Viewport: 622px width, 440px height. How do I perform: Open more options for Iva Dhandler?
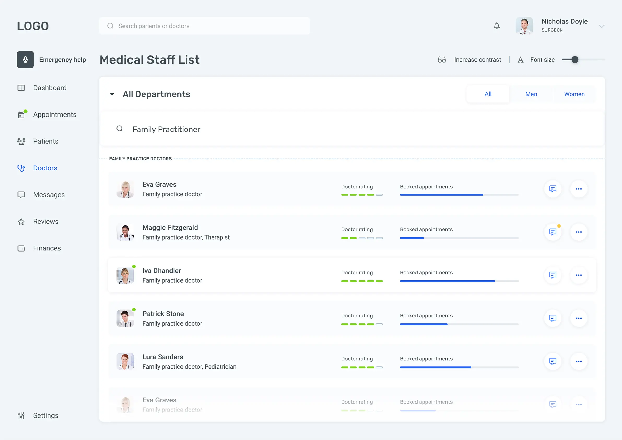[579, 275]
